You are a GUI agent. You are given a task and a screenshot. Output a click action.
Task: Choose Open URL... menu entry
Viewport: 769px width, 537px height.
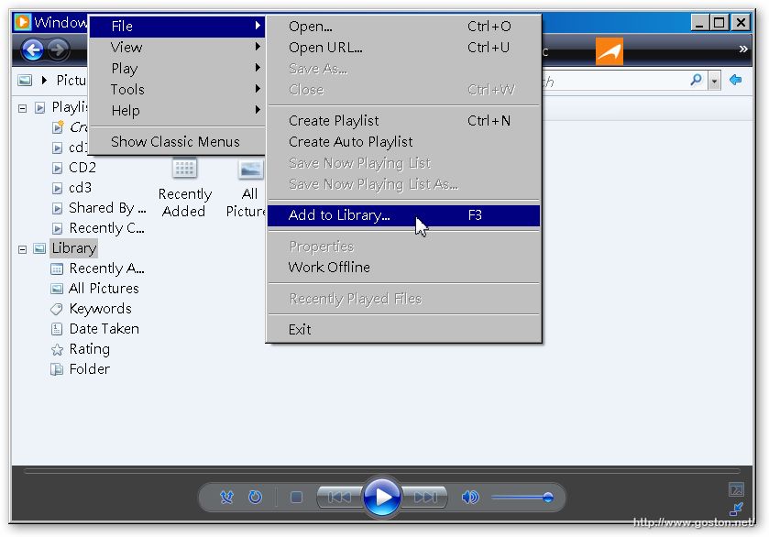click(x=403, y=47)
